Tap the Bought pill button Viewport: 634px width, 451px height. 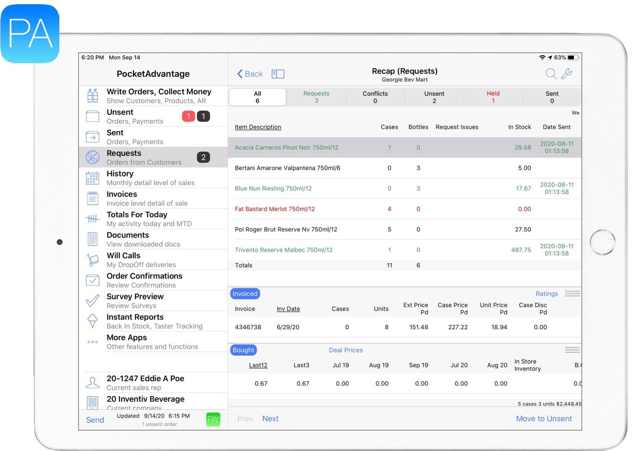click(243, 350)
